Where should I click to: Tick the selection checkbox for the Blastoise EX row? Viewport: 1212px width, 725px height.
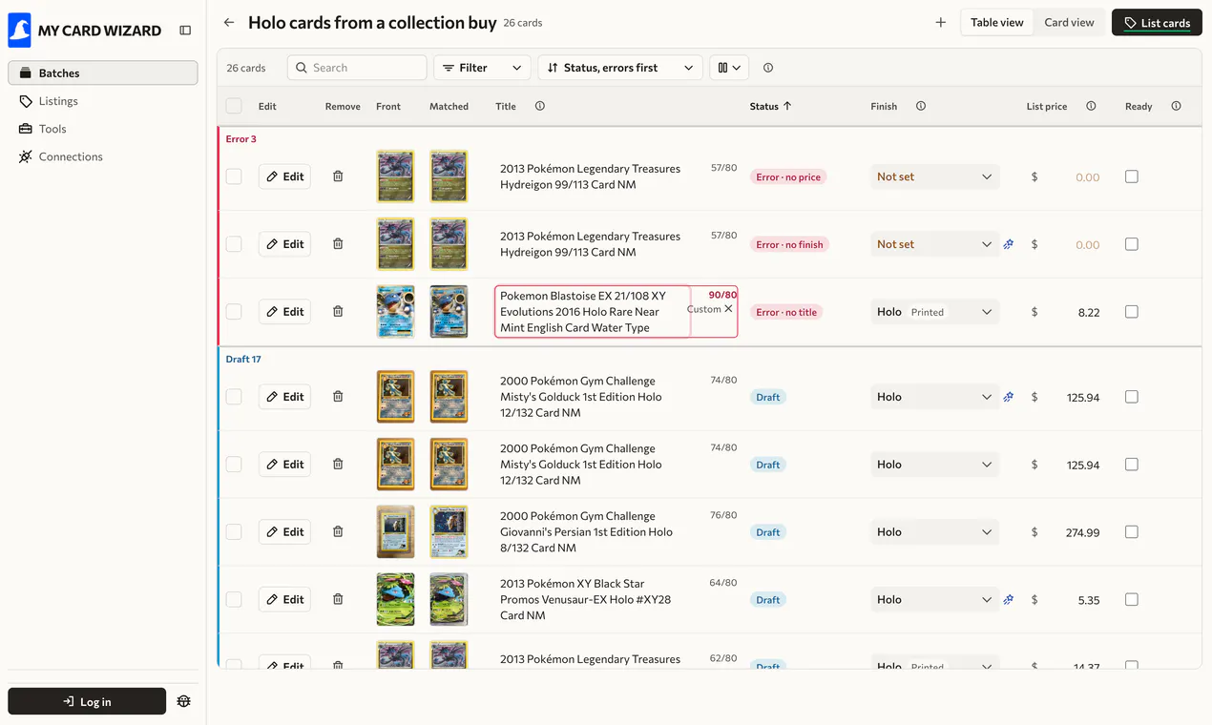pyautogui.click(x=234, y=311)
